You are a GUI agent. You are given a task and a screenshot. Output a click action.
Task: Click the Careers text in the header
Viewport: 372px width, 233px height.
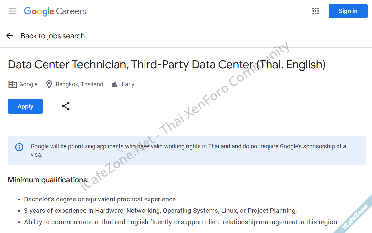click(71, 11)
